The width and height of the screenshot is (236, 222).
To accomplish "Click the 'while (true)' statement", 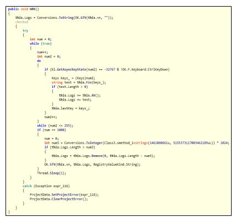I will 41,44.
